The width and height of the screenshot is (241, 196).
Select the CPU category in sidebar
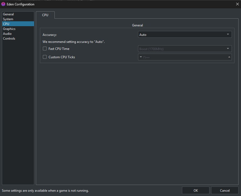click(18, 24)
